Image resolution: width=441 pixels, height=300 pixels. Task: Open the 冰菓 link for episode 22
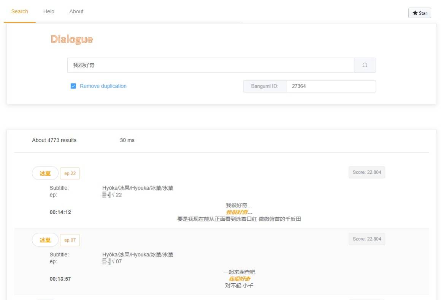click(x=45, y=173)
